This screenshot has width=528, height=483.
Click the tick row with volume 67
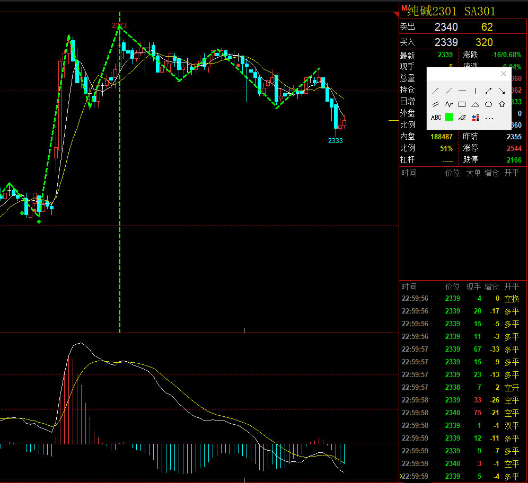click(x=462, y=349)
